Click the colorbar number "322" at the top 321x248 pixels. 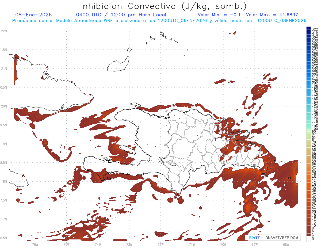pos(315,29)
